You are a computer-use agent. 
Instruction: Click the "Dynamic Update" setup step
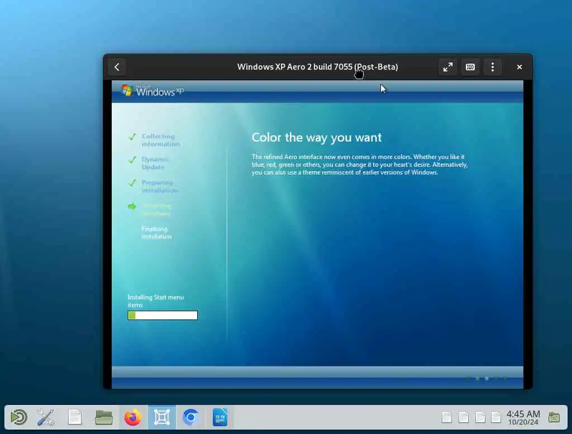pos(155,163)
